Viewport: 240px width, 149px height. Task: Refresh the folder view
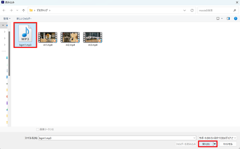tap(192, 10)
